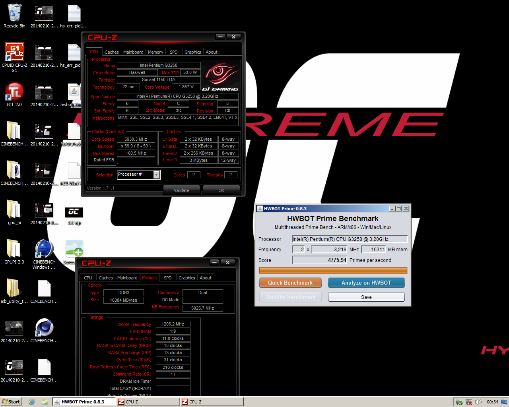Click the Java icon in HWBOT Prime title bar
Screen dimensions: 509x407
[260, 209]
